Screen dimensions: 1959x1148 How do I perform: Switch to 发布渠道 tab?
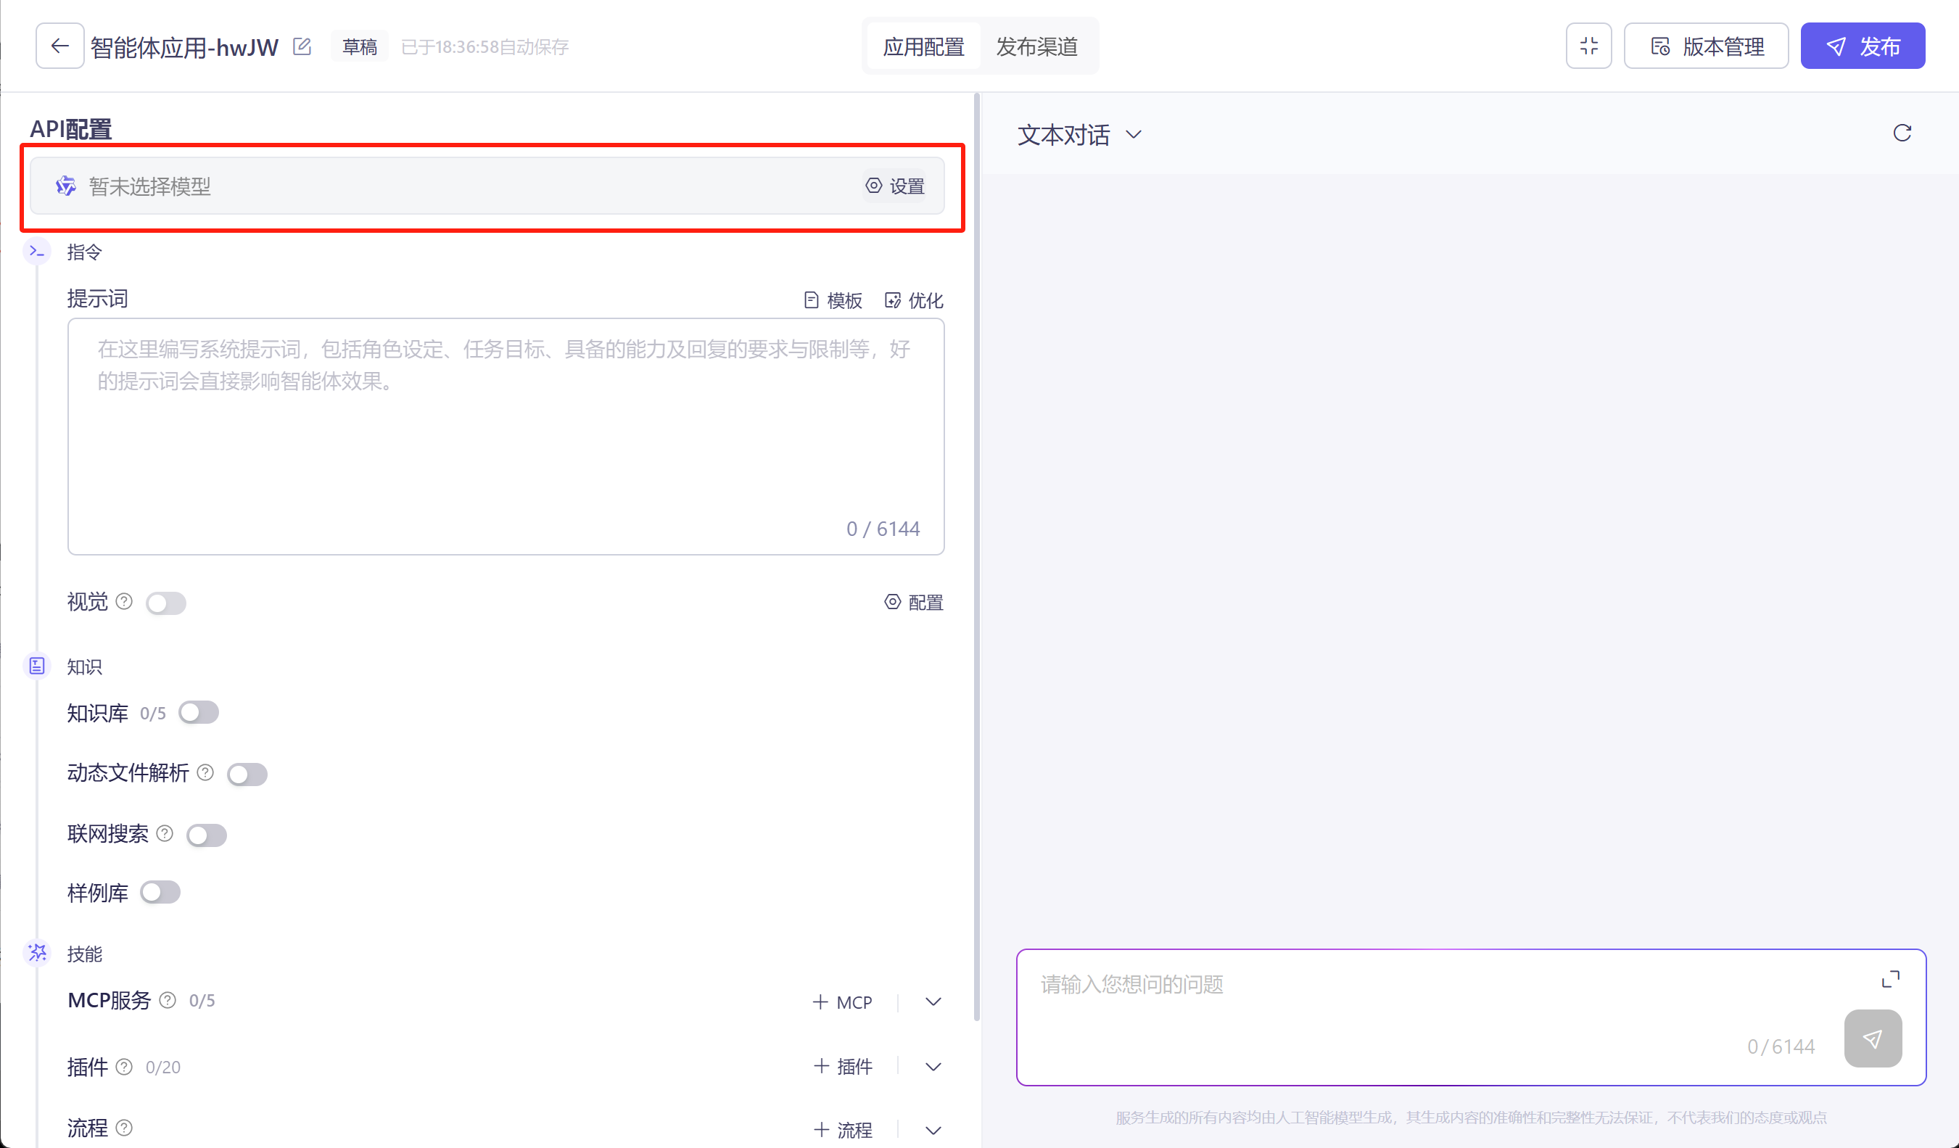1036,46
